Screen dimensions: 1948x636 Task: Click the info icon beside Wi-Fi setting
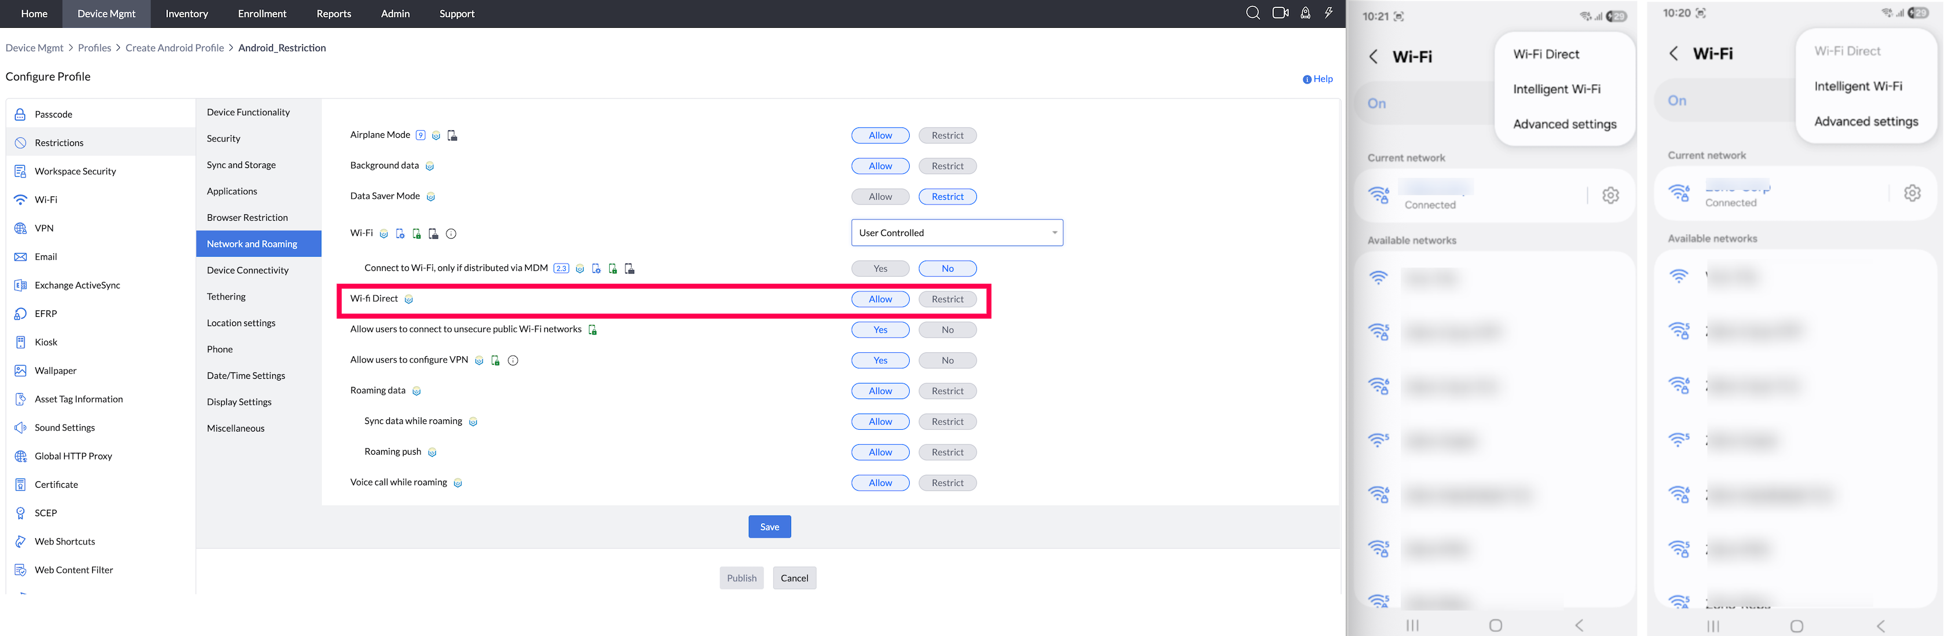pos(451,233)
